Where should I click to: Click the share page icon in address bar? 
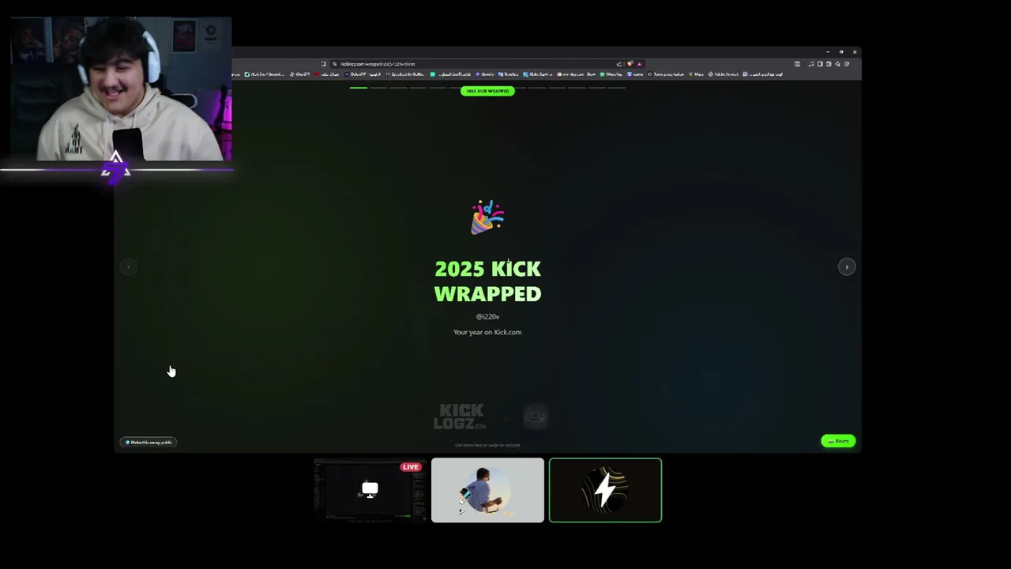(x=619, y=64)
